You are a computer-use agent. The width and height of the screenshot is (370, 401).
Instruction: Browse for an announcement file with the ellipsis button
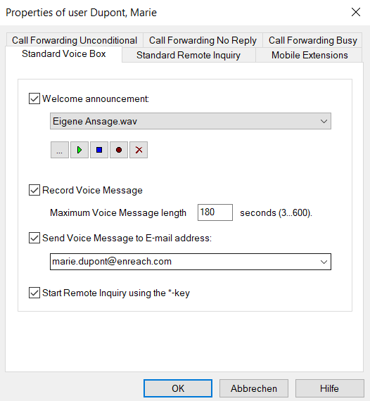coord(60,150)
